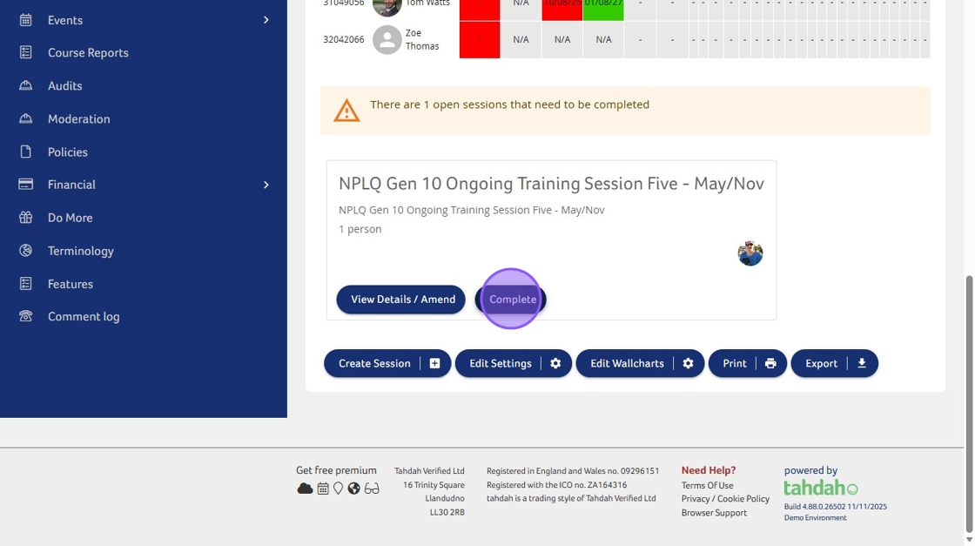Click the vertical page scrollbar
This screenshot has height=546, width=975.
969,404
